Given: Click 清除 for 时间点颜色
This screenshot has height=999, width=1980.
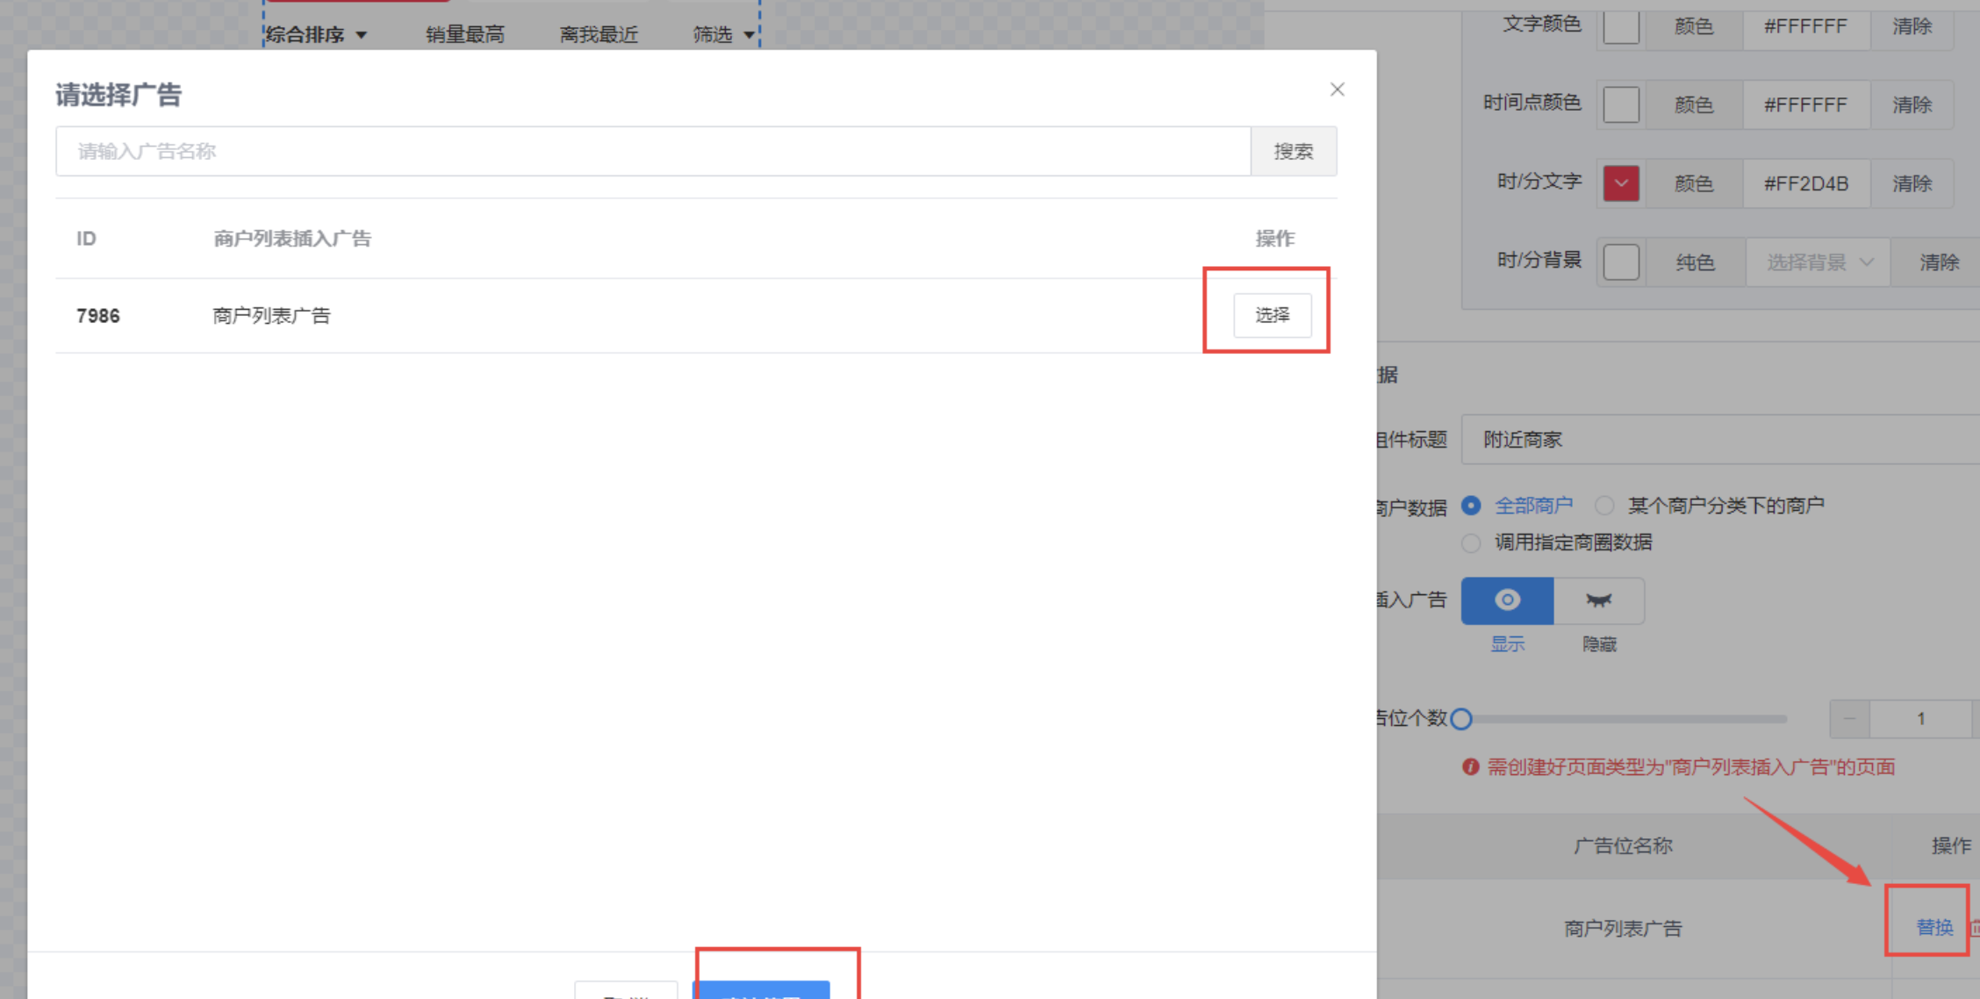Looking at the screenshot, I should coord(1912,104).
